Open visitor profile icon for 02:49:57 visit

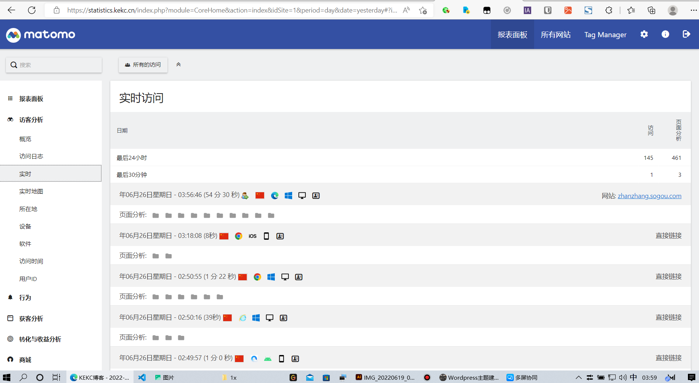[295, 359]
